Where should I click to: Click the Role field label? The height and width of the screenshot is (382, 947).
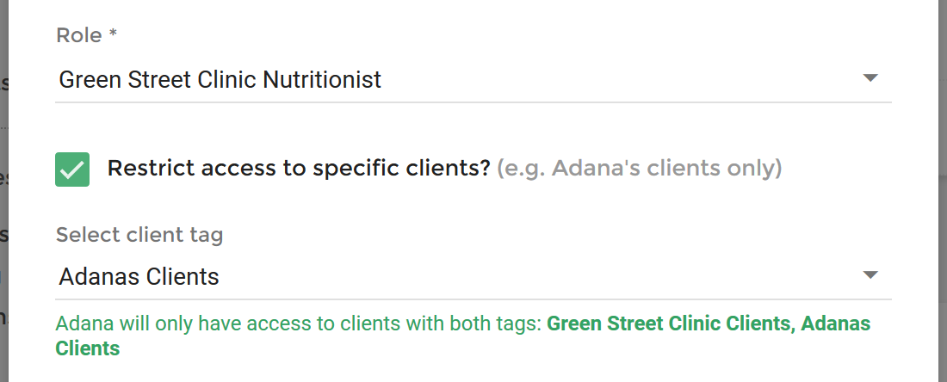79,35
